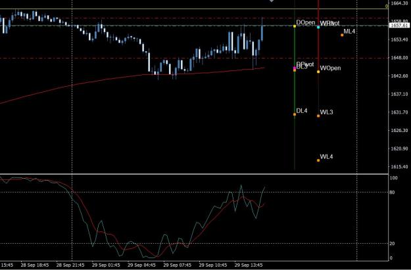Viewport: 411px width, 270px height.
Task: Click the 1648.00 price axis value
Action: click(399, 58)
